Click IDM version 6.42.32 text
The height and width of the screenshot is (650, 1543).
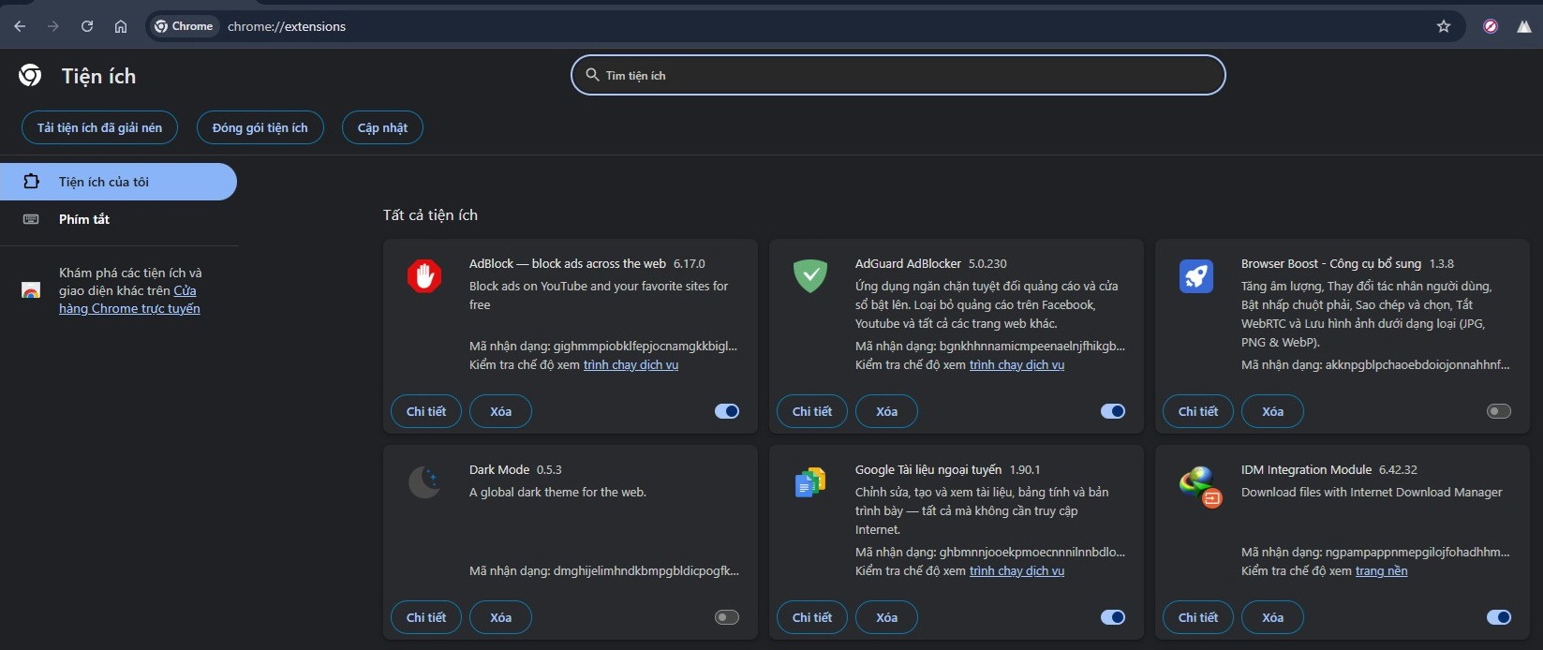[1398, 469]
